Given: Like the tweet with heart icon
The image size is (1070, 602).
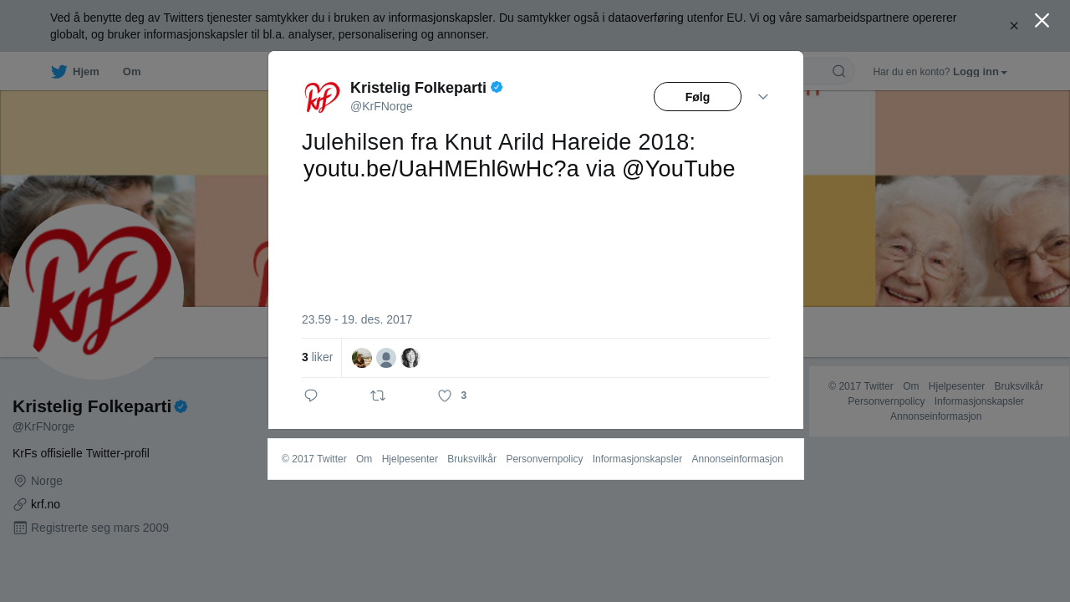Looking at the screenshot, I should tap(445, 395).
